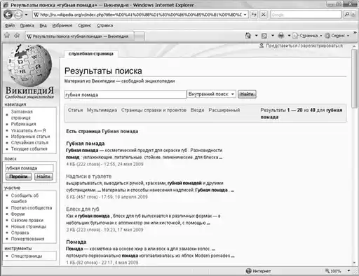
Task: Open the Губная помада result title
Action: (86, 144)
